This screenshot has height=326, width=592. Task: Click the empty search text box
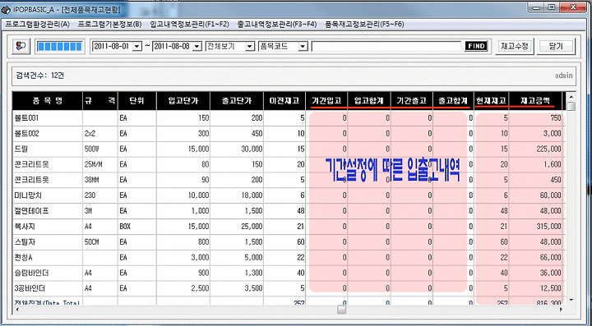(x=386, y=46)
